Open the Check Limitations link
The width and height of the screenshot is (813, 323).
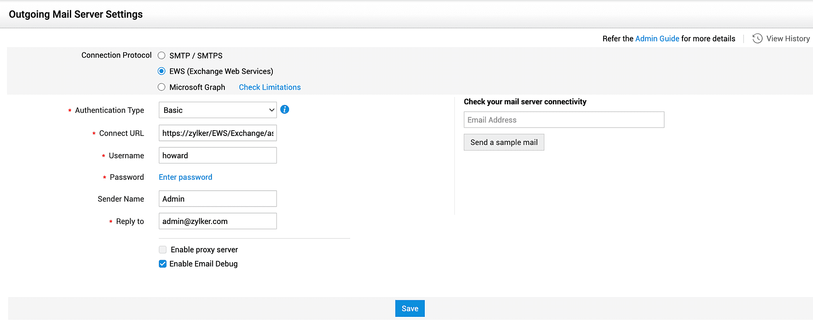(270, 87)
